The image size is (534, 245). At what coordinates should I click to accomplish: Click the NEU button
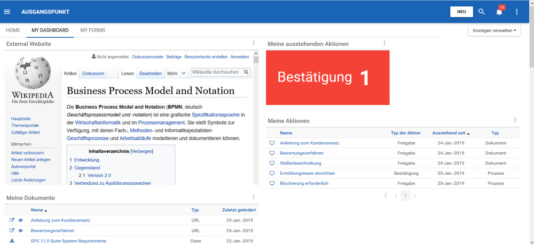[461, 12]
